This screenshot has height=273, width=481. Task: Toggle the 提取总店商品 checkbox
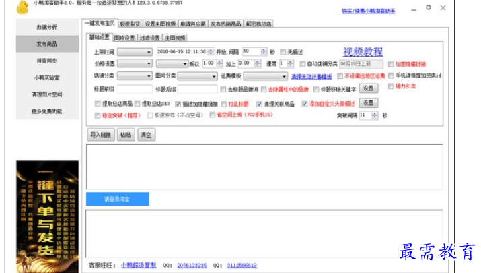pyautogui.click(x=98, y=104)
